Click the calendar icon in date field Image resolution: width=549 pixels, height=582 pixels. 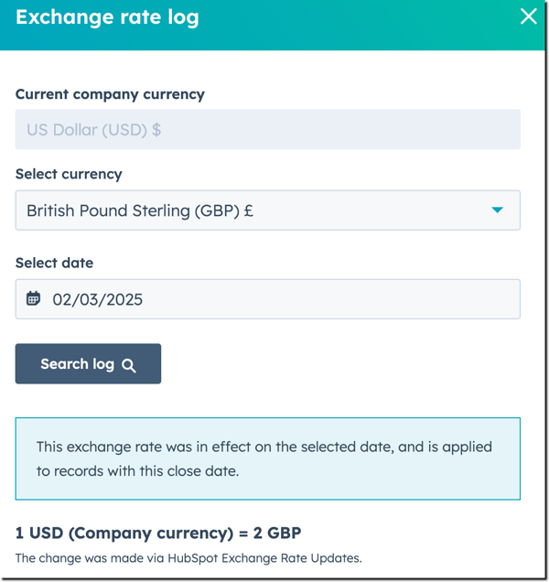point(34,298)
